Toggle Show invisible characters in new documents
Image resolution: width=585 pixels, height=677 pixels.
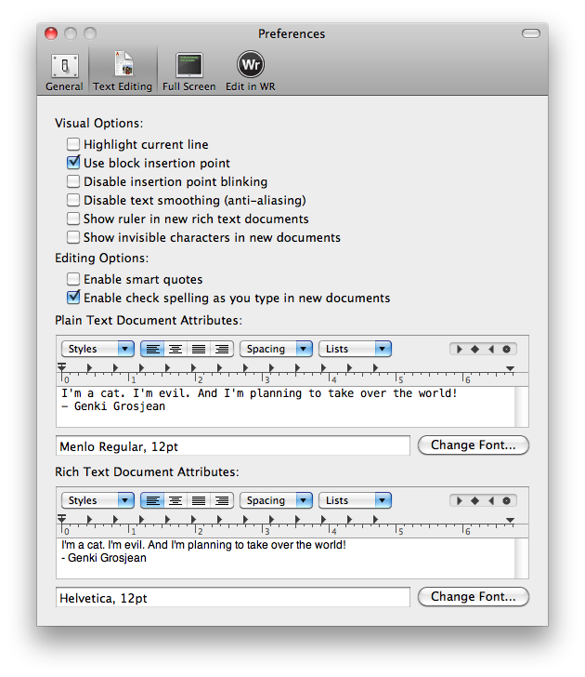[73, 237]
